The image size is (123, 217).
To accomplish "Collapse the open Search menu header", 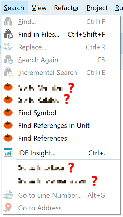I will 14,8.
